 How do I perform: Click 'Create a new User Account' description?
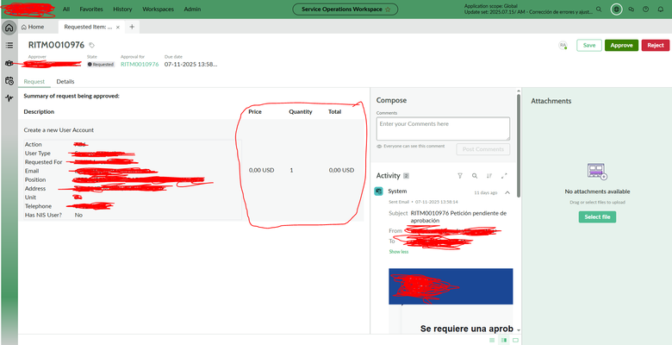(x=59, y=130)
